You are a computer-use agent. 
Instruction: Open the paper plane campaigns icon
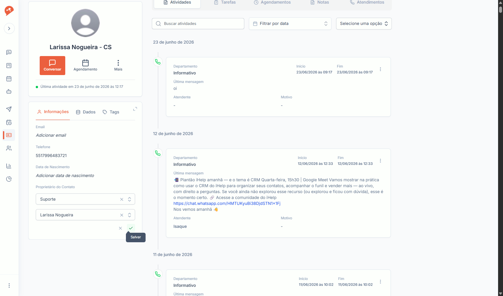[x=9, y=109]
